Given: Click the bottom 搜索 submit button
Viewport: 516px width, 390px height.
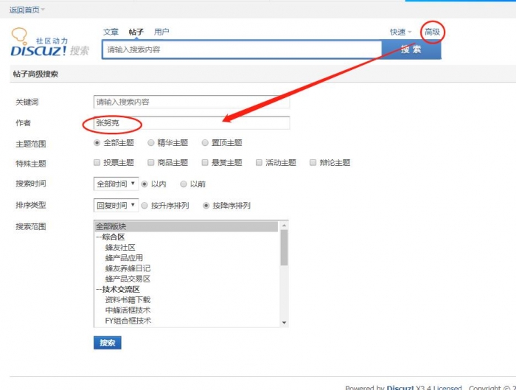Looking at the screenshot, I should (108, 343).
